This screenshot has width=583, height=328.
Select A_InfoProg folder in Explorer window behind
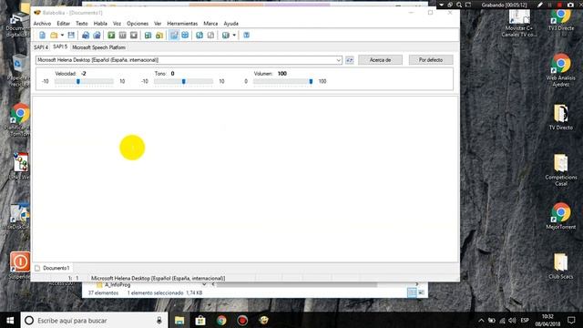(113, 285)
